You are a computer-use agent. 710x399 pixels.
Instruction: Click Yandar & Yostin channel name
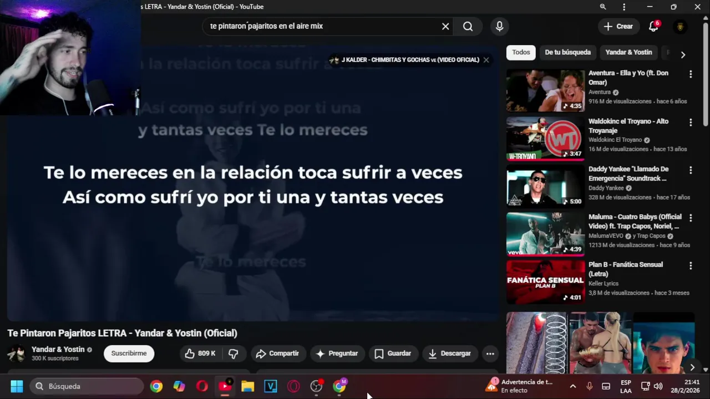[58, 349]
